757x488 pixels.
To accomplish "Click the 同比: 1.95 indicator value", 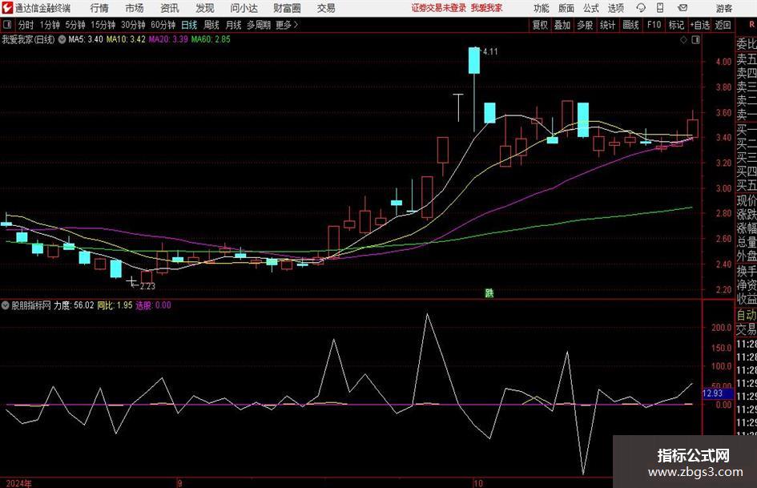I will [115, 305].
